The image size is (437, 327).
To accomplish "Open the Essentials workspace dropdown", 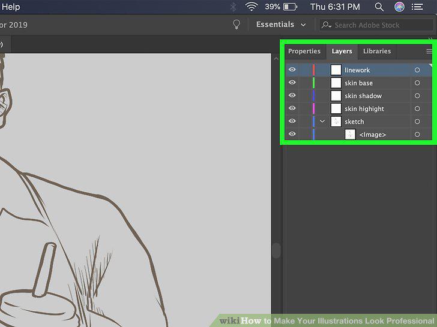I will [x=281, y=25].
